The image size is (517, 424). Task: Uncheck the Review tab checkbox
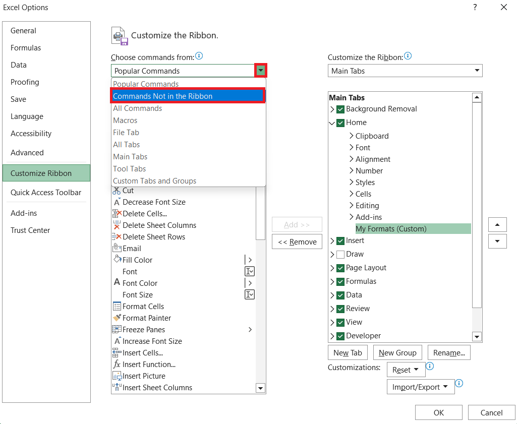tap(340, 309)
